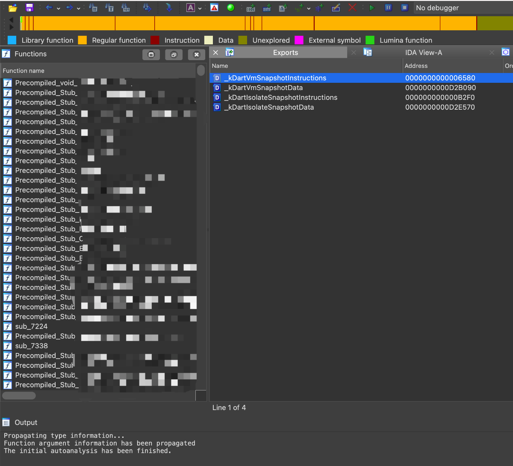Click the Lumina function green swatch

370,40
